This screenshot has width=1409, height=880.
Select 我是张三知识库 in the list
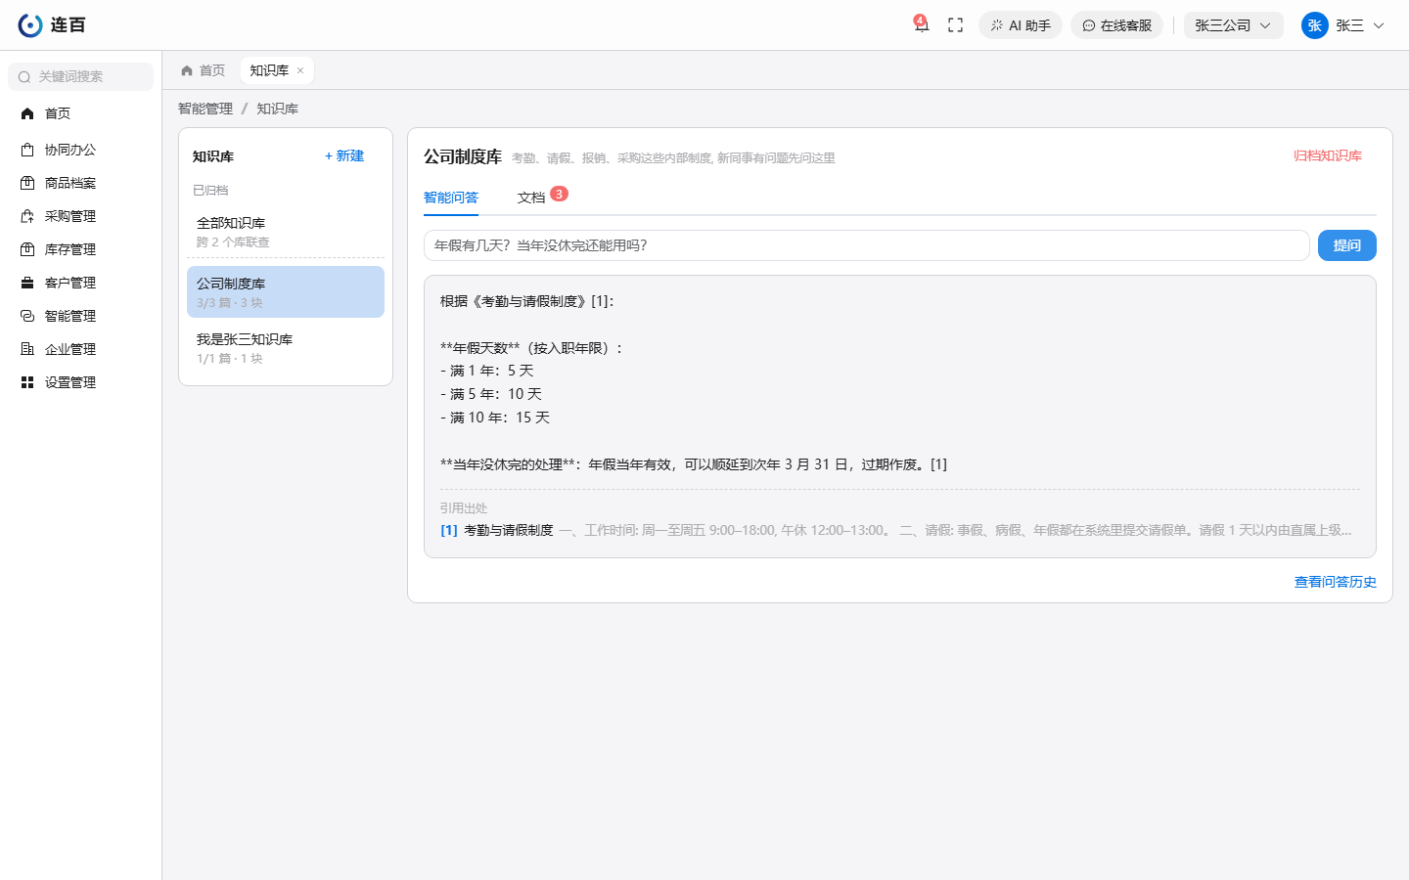286,348
